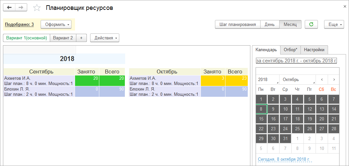Click the period link за сентябрь 2018 г. - октябрь 2018 г.

click(x=297, y=61)
